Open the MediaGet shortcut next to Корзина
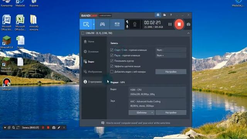The image size is (247, 139). coord(20,3)
